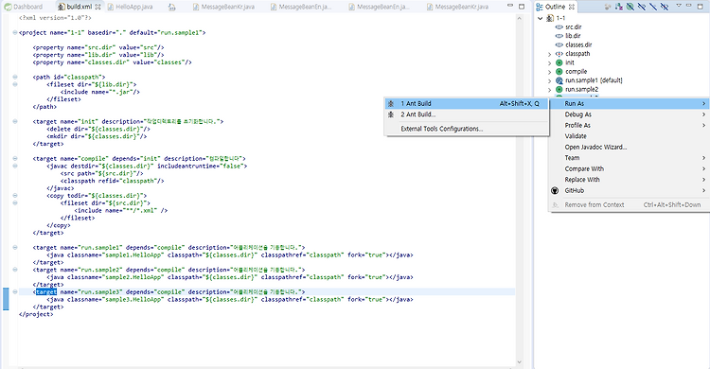710x369 pixels.
Task: Collapse the run.sample1 target fold marker
Action: click(x=15, y=248)
